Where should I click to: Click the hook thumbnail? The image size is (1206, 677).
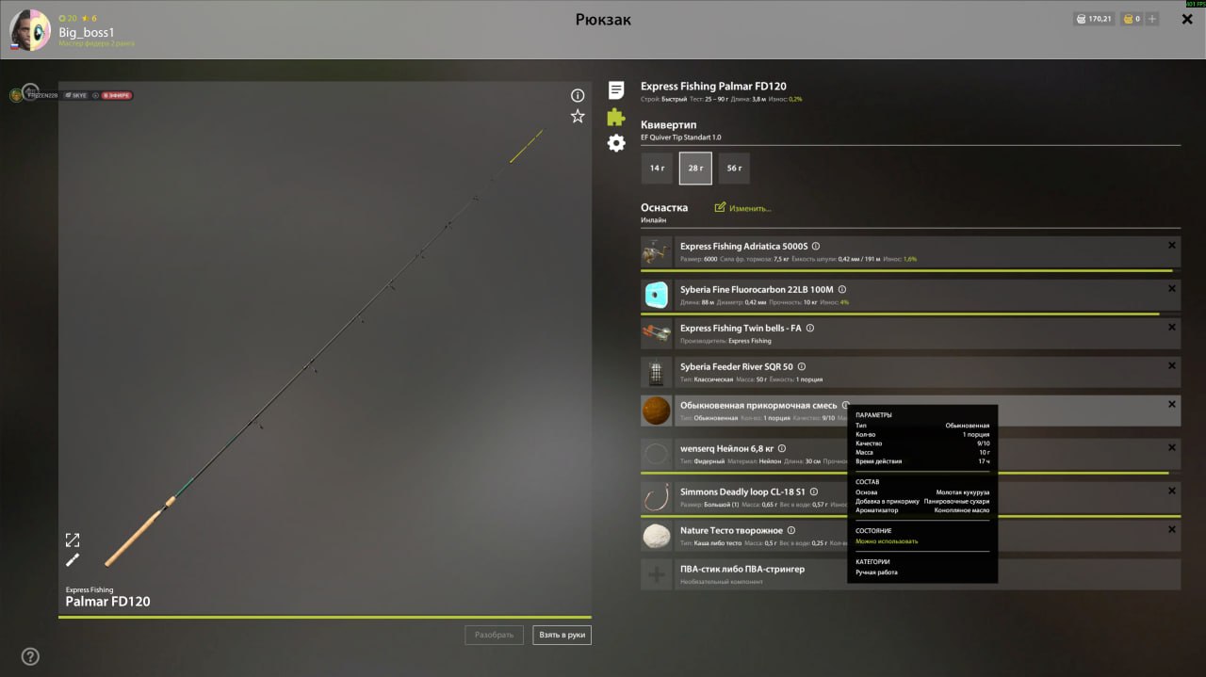(x=657, y=497)
